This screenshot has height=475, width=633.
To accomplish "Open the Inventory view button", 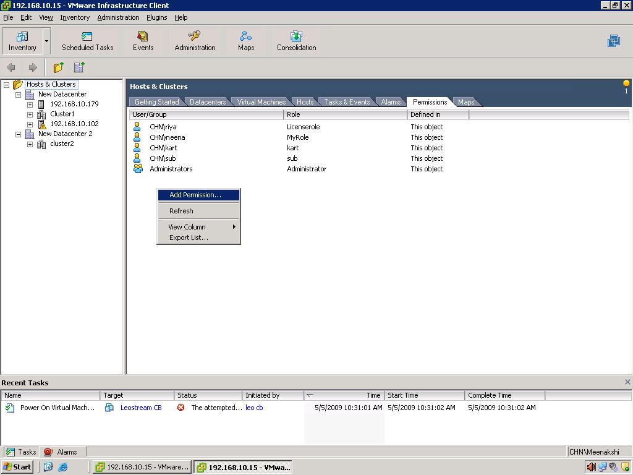I will point(22,41).
